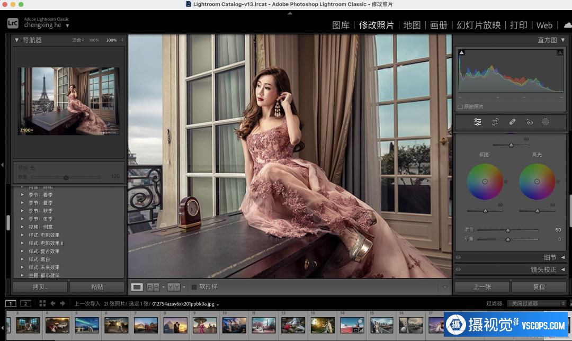Select the Red Eye correction tool
Screen dimensions: 572x341
pyautogui.click(x=530, y=122)
